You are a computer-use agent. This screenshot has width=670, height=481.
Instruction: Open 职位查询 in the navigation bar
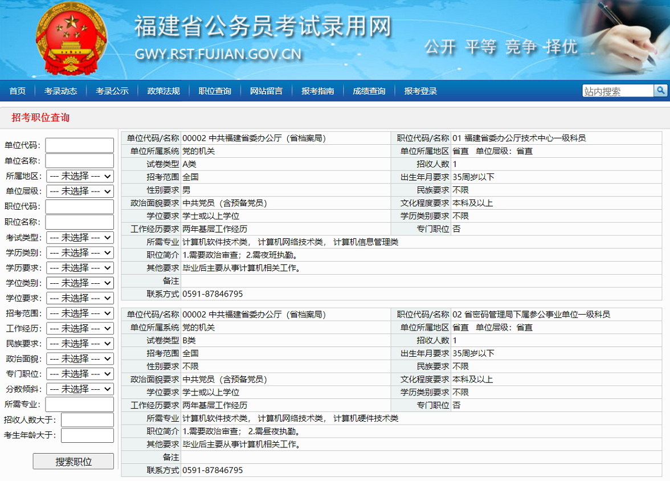point(215,91)
